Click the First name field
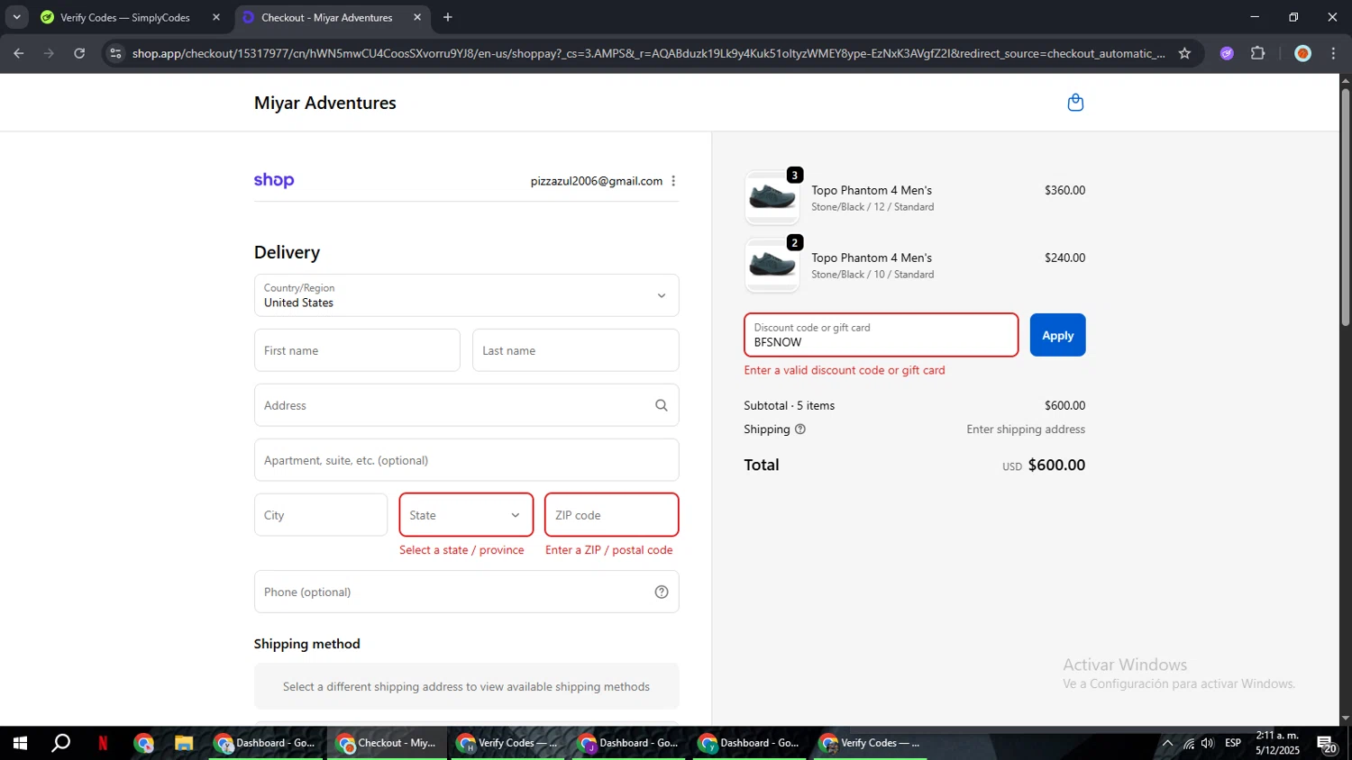The image size is (1352, 760). click(357, 350)
